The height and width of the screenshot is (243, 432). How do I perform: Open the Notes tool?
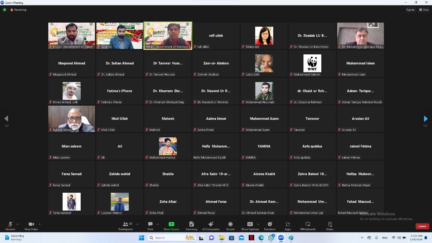[330, 225]
